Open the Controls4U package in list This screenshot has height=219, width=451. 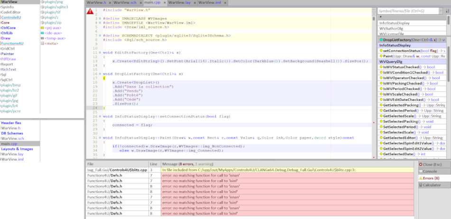point(12,18)
